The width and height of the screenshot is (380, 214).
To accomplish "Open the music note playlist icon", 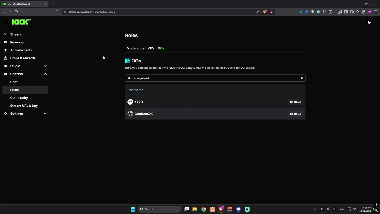I will [x=340, y=12].
